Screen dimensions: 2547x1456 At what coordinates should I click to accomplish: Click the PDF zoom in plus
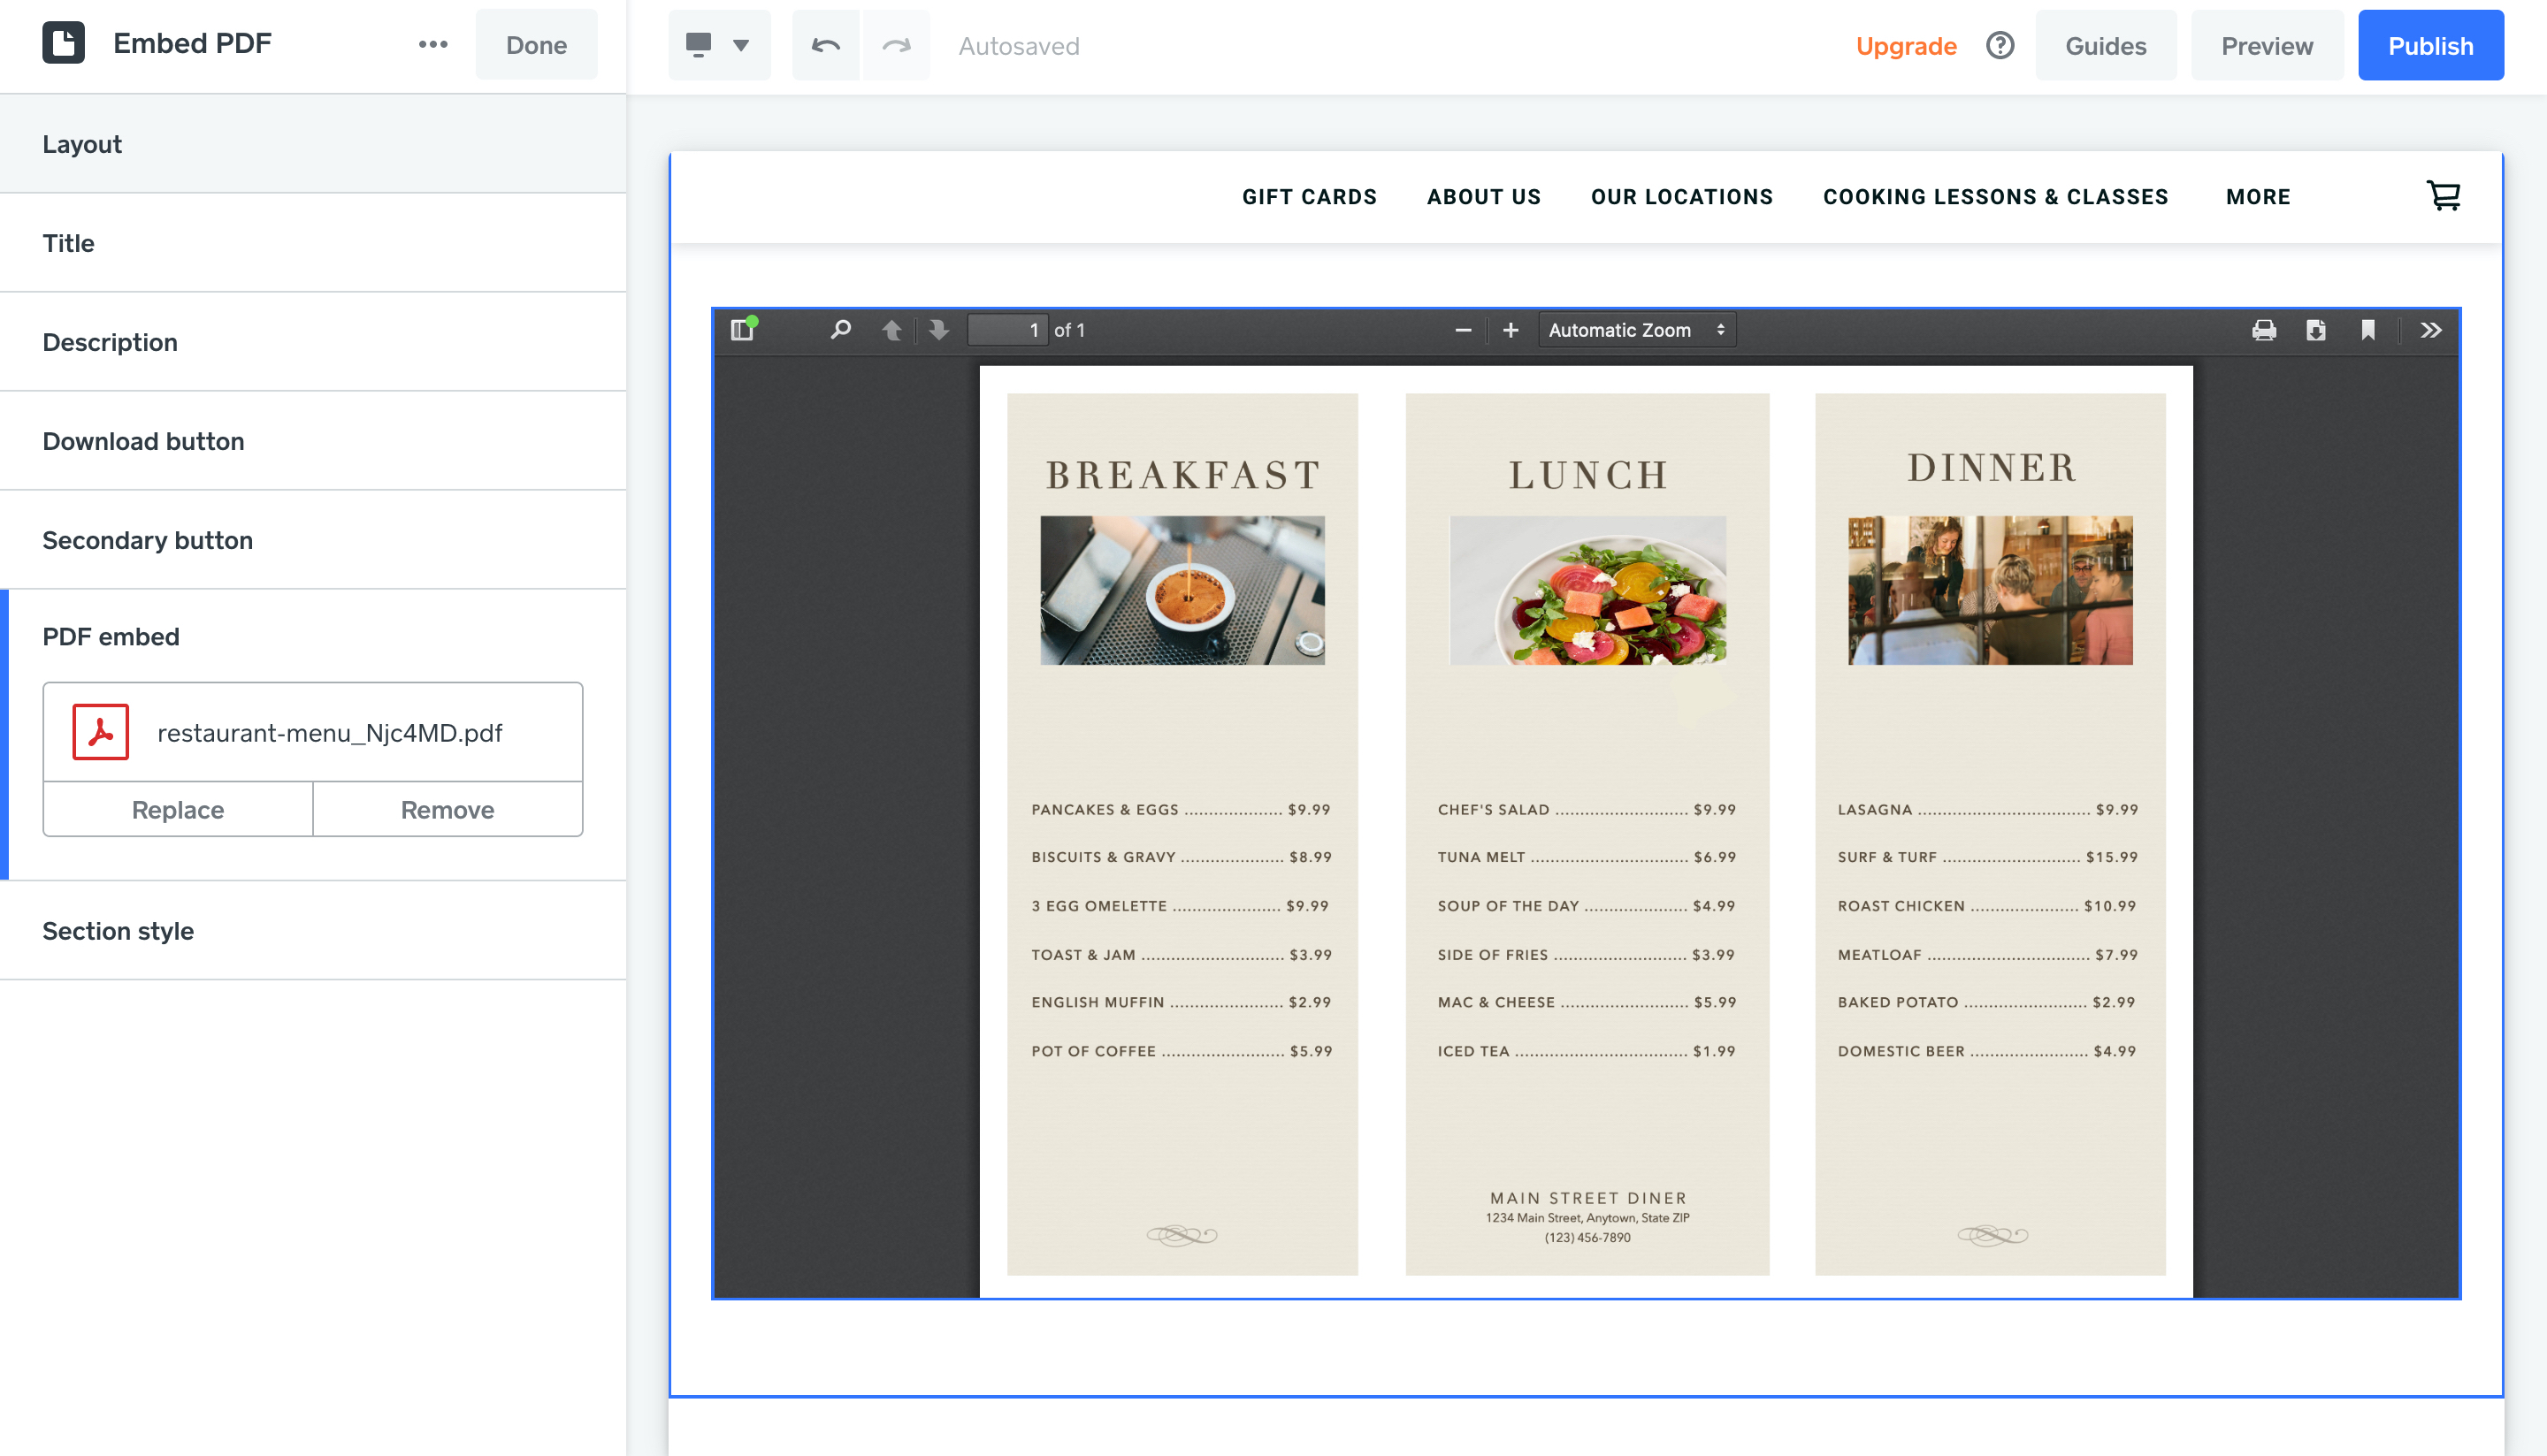pos(1511,330)
